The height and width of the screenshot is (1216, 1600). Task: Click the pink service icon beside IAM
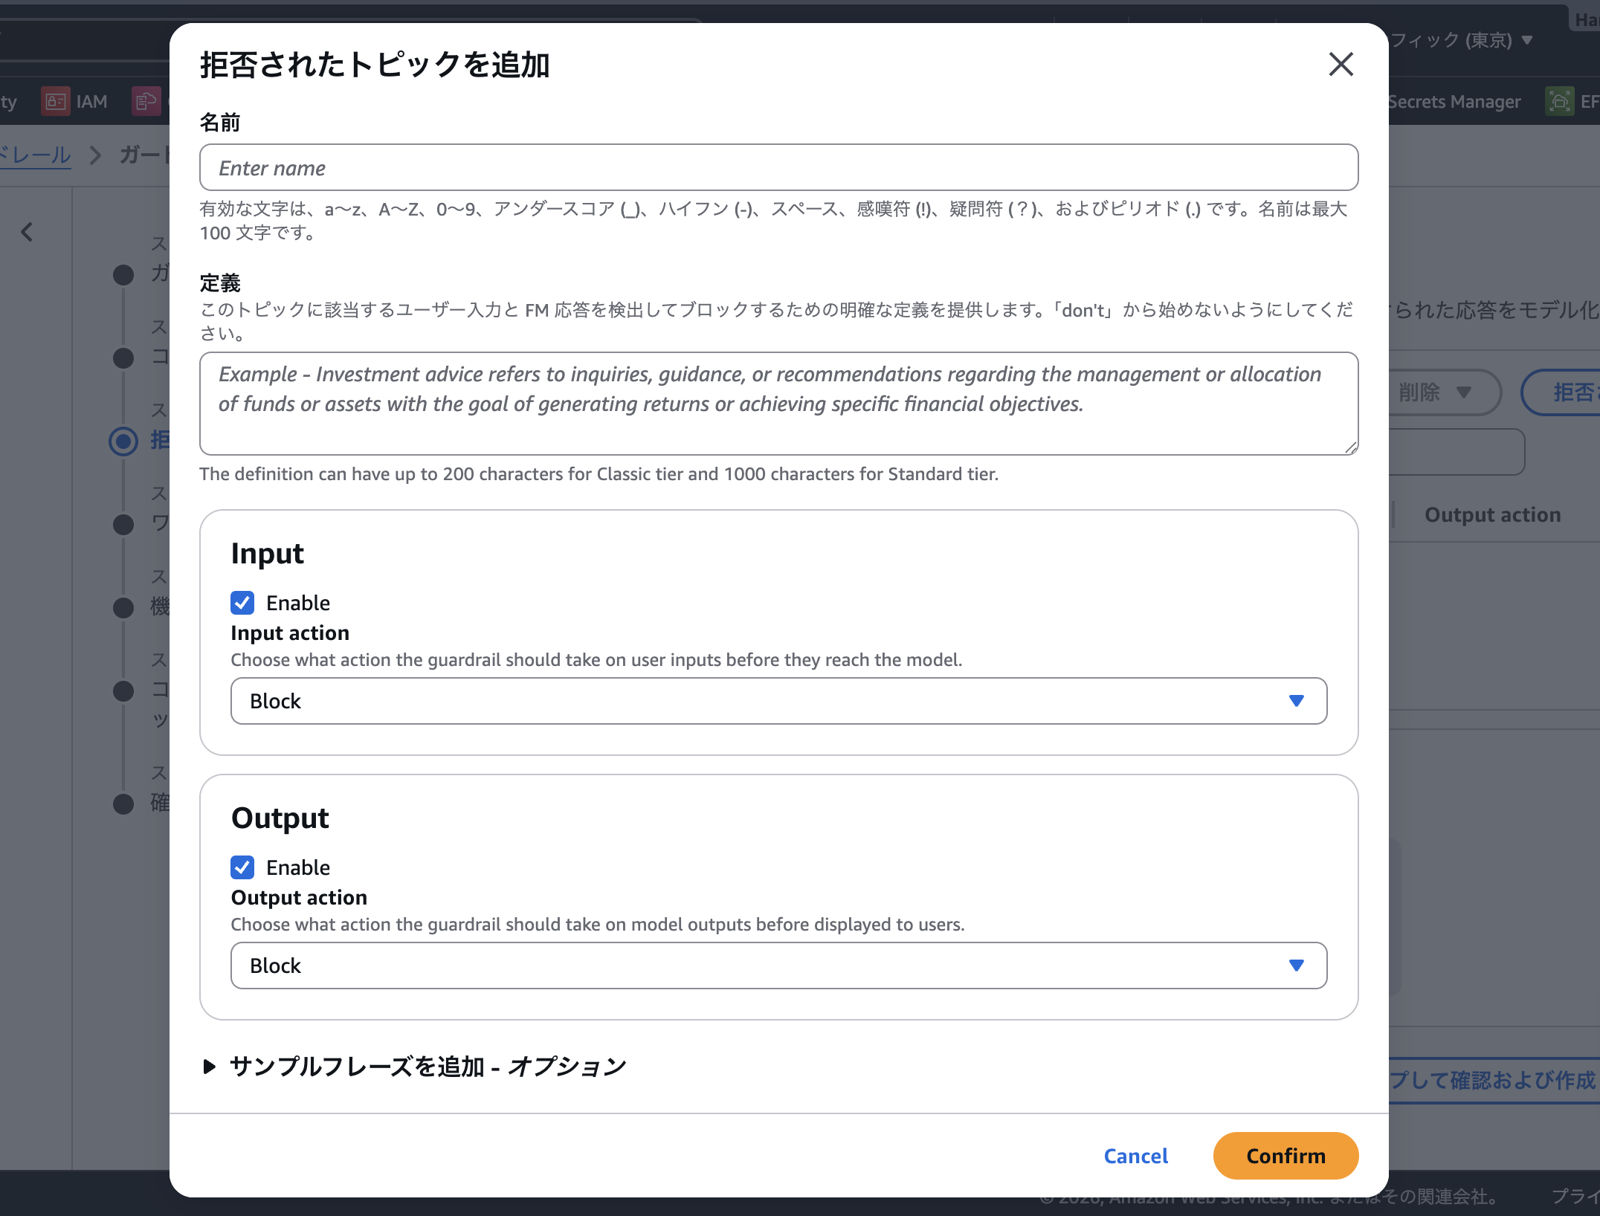146,101
